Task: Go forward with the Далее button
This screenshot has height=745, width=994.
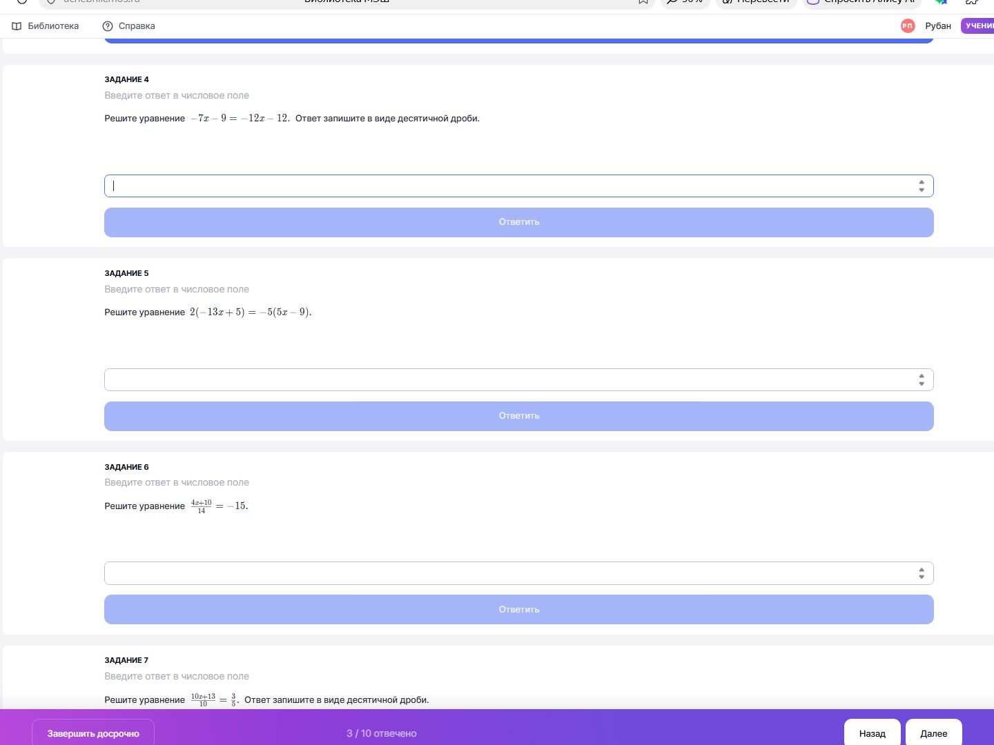Action: tap(934, 733)
